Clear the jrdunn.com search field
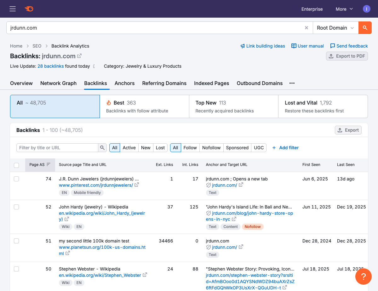The height and width of the screenshot is (291, 378). pos(306,28)
